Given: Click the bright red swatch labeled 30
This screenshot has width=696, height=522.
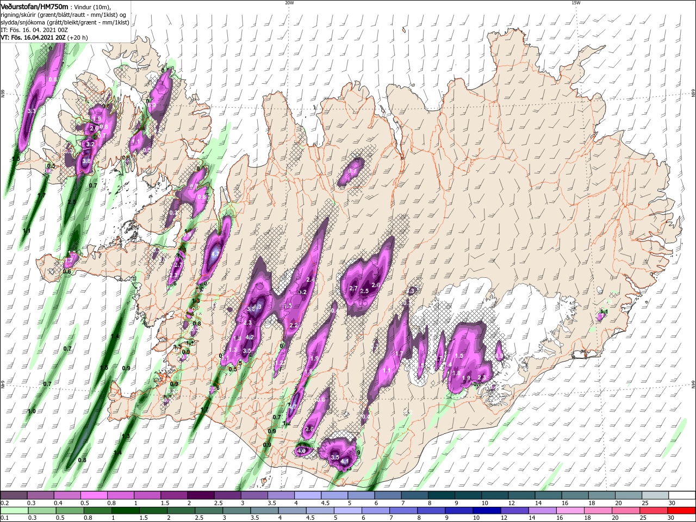Looking at the screenshot, I should [x=681, y=511].
